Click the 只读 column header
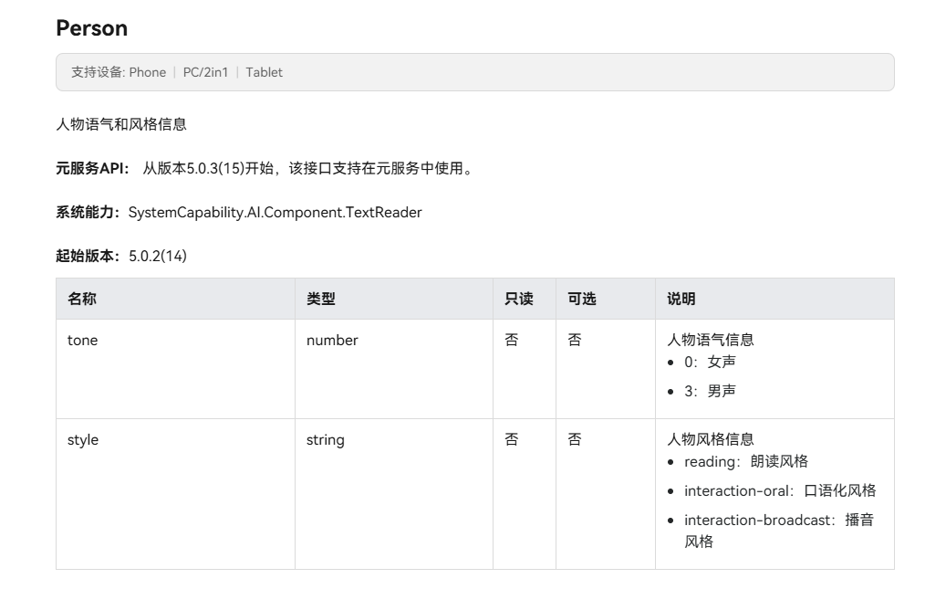This screenshot has height=589, width=925. 518,299
